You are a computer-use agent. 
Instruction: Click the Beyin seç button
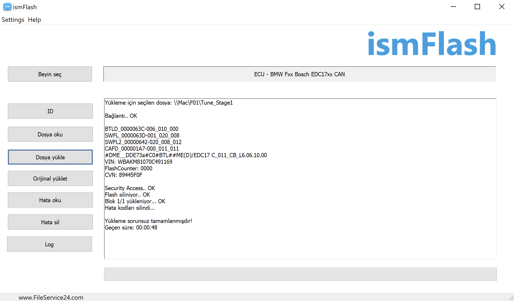50,74
